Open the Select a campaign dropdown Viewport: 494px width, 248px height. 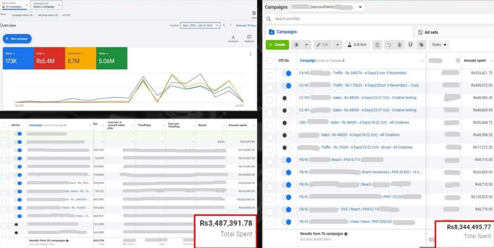[x=46, y=5]
